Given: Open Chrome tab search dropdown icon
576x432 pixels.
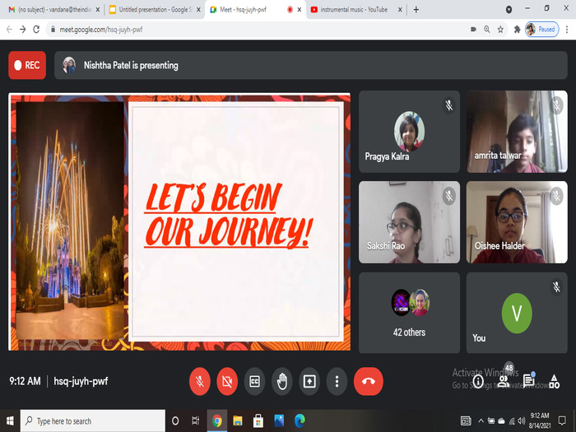Looking at the screenshot, I should [509, 10].
